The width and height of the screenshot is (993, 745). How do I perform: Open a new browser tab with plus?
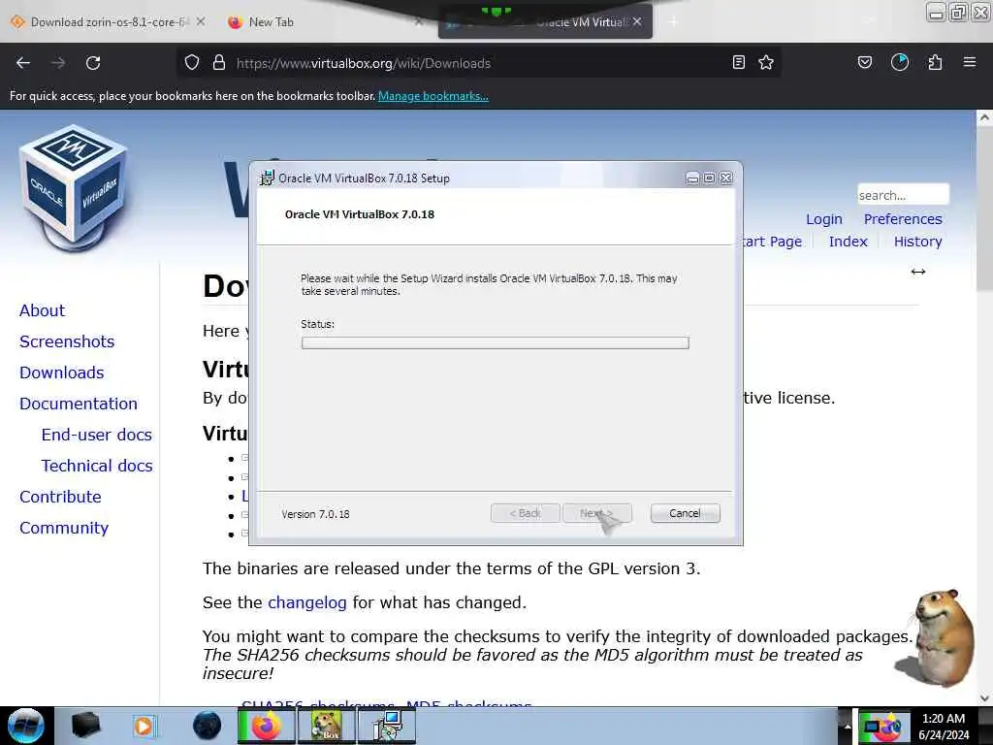pos(673,22)
